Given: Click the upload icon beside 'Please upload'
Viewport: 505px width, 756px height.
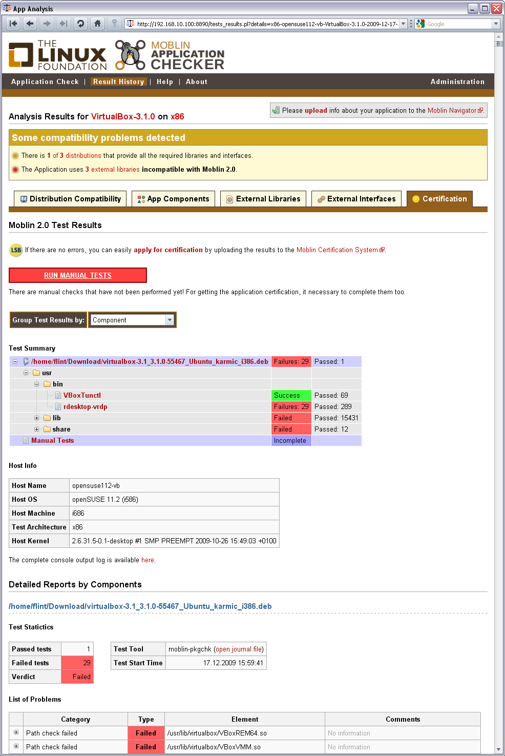Looking at the screenshot, I should (x=276, y=110).
